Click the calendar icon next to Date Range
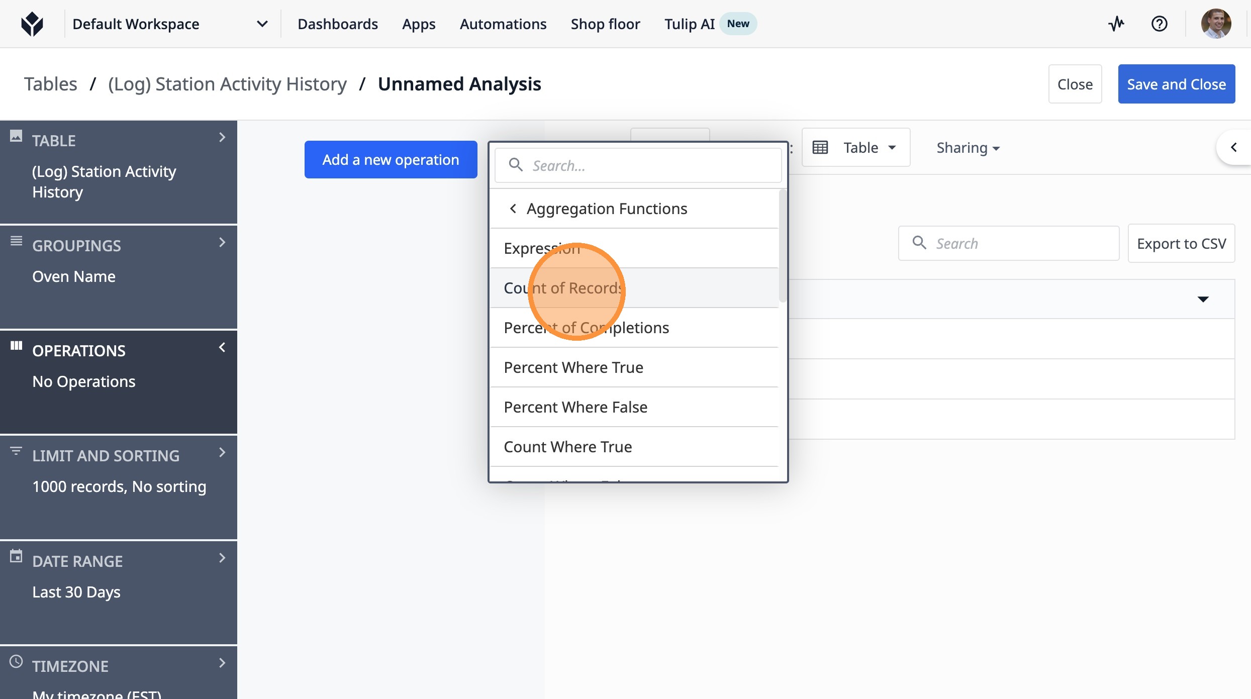Screen dimensions: 1251x699 16,556
